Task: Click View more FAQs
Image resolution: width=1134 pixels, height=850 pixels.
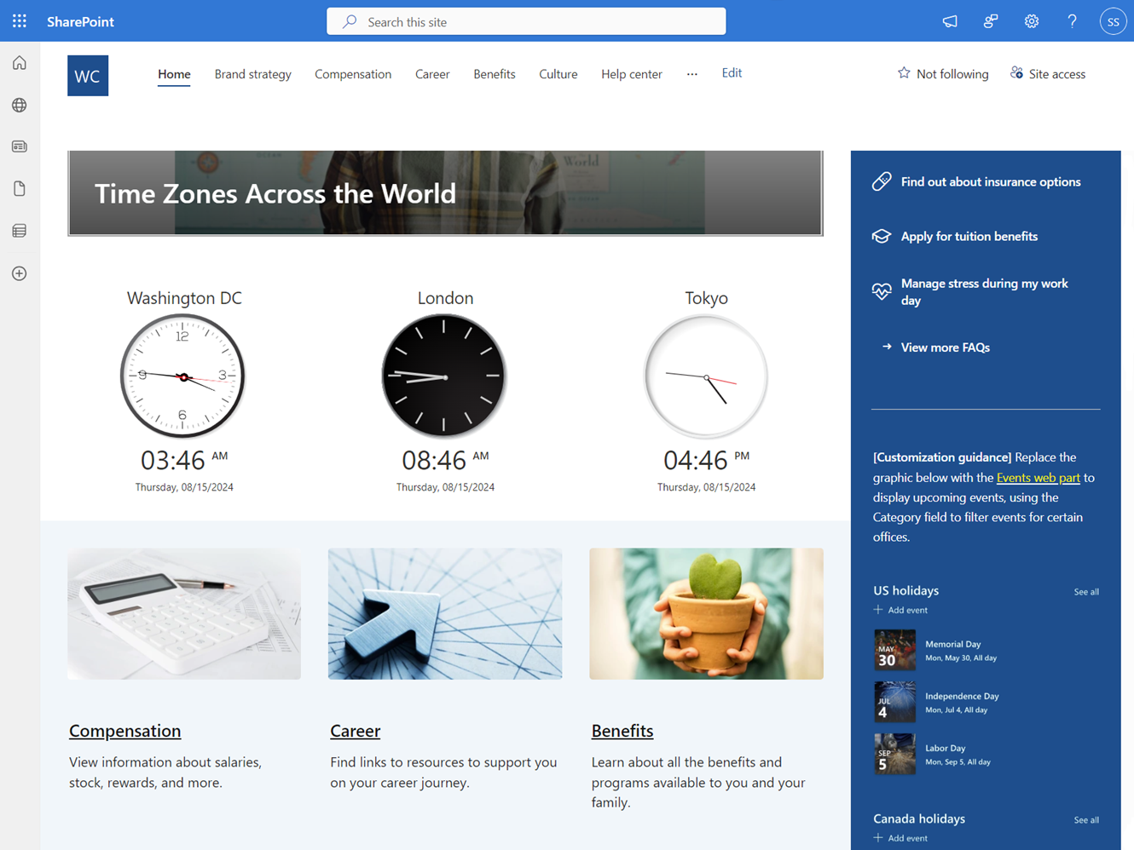Action: 945,347
